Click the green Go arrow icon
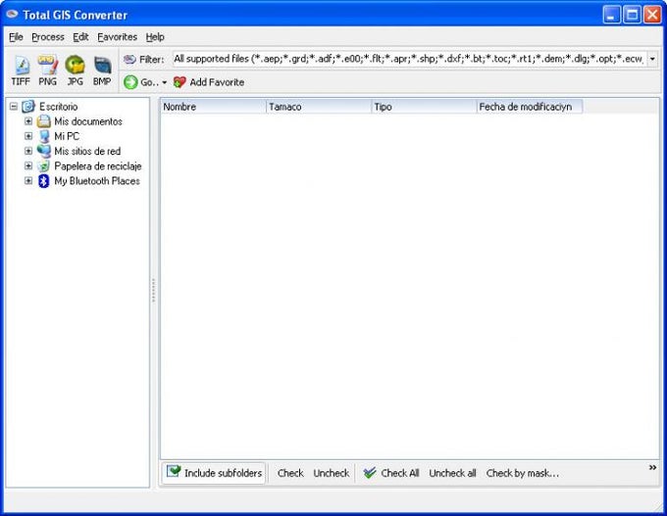This screenshot has width=667, height=516. point(130,82)
